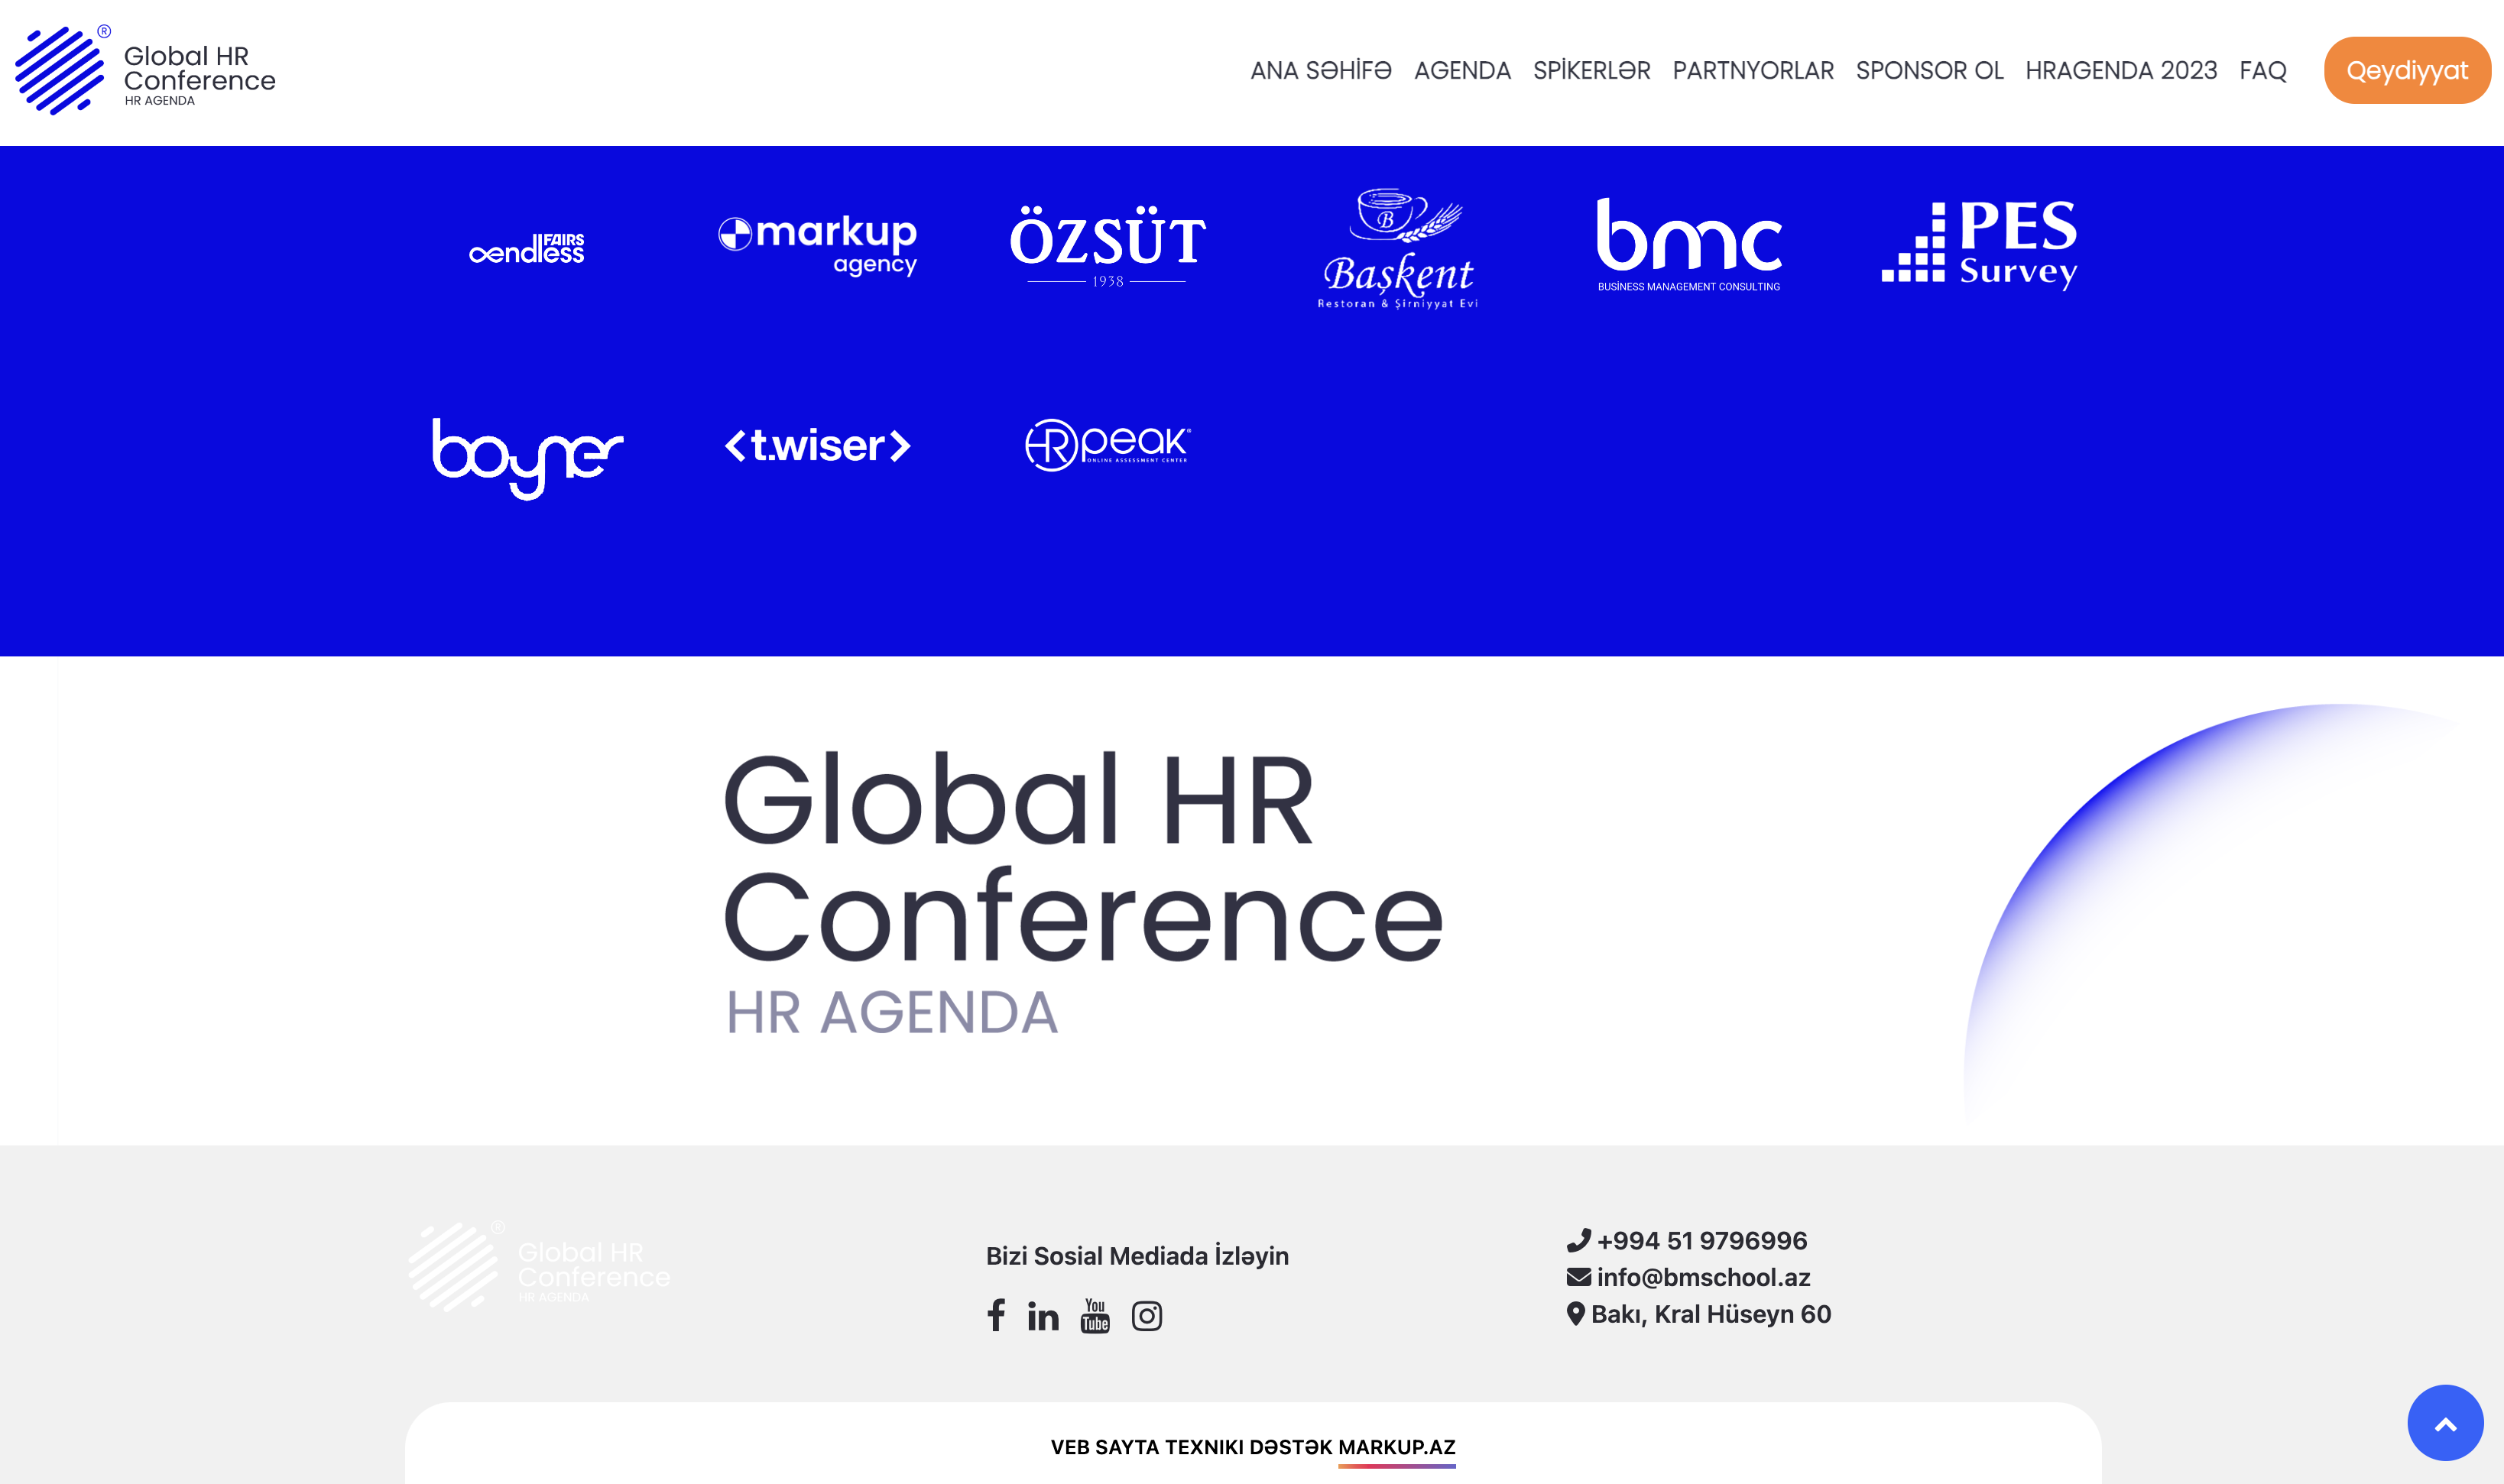Open the Instagram social icon
2504x1484 pixels.
pos(1146,1316)
